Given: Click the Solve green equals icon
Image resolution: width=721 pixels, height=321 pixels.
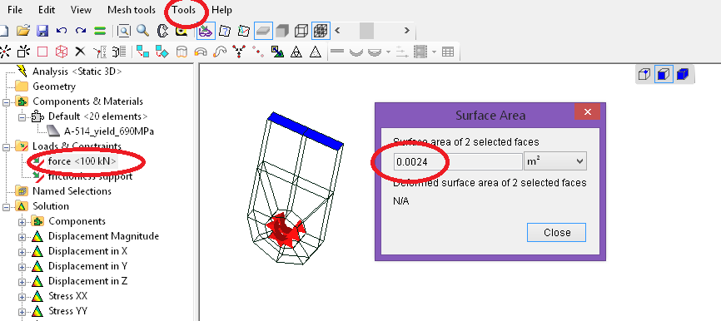Looking at the screenshot, I should 100,31.
